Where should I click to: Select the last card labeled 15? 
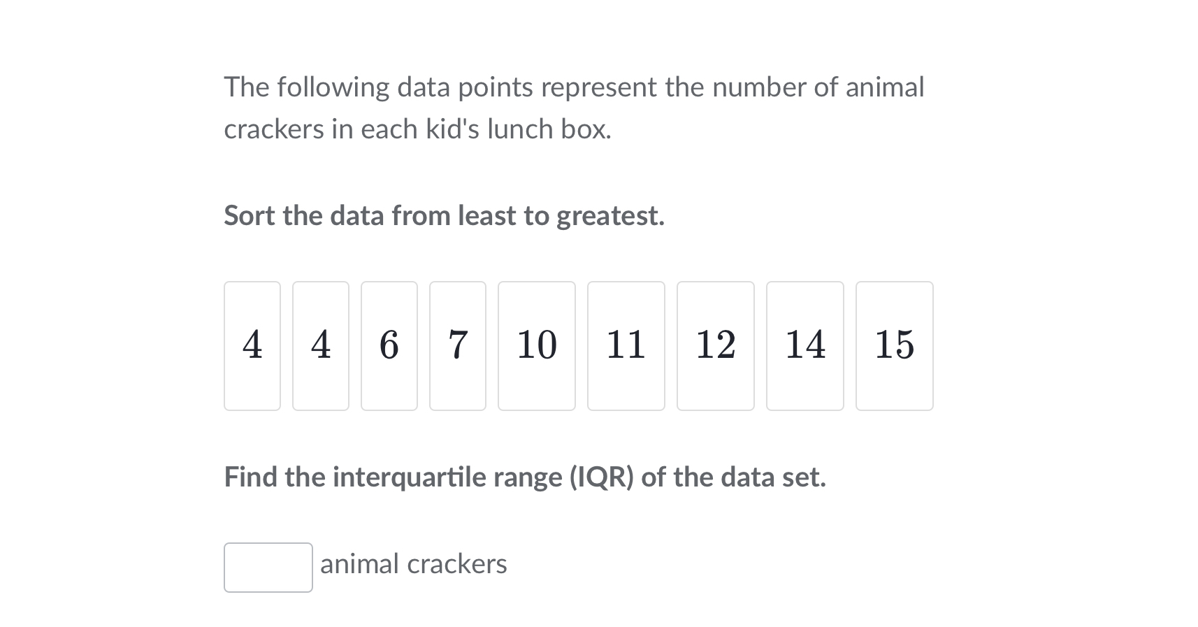(x=895, y=345)
